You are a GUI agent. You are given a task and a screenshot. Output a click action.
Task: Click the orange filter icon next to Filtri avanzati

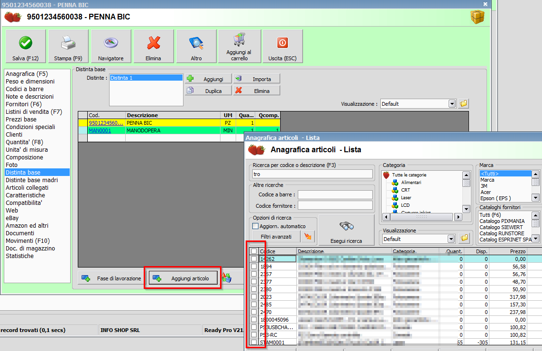point(308,236)
